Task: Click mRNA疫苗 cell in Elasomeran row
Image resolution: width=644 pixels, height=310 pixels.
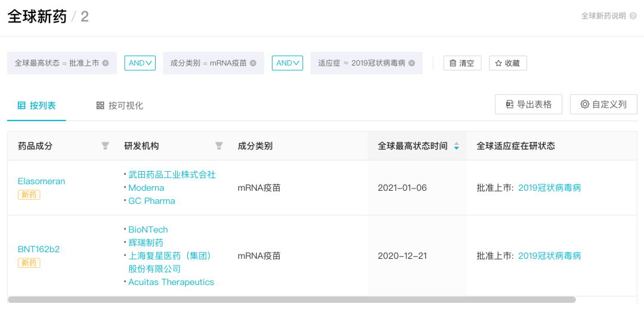Action: click(x=259, y=188)
